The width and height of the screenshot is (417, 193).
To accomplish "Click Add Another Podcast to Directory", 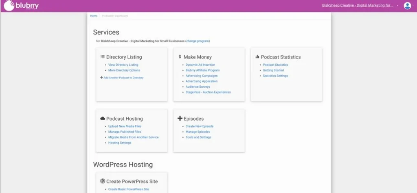I will click(123, 78).
